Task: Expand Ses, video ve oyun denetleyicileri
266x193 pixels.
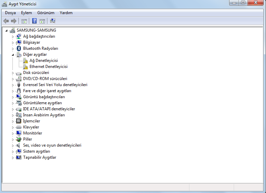Action: tap(13, 146)
